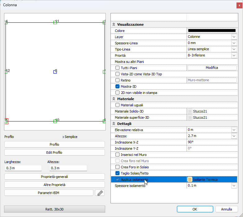Click the Rett. 30x30 button

click(x=55, y=209)
